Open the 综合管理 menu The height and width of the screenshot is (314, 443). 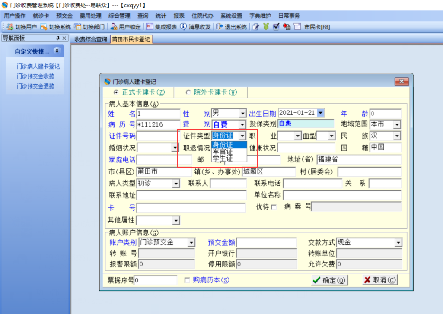pos(119,16)
